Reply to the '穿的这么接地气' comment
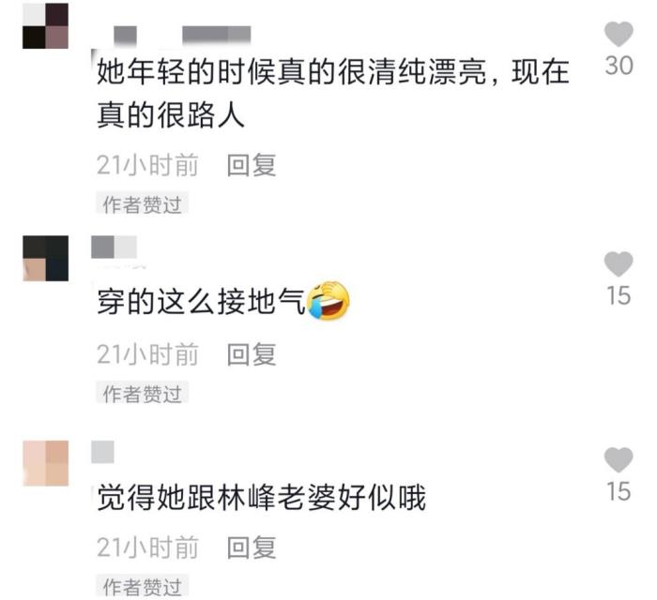The image size is (657, 600). pyautogui.click(x=252, y=354)
